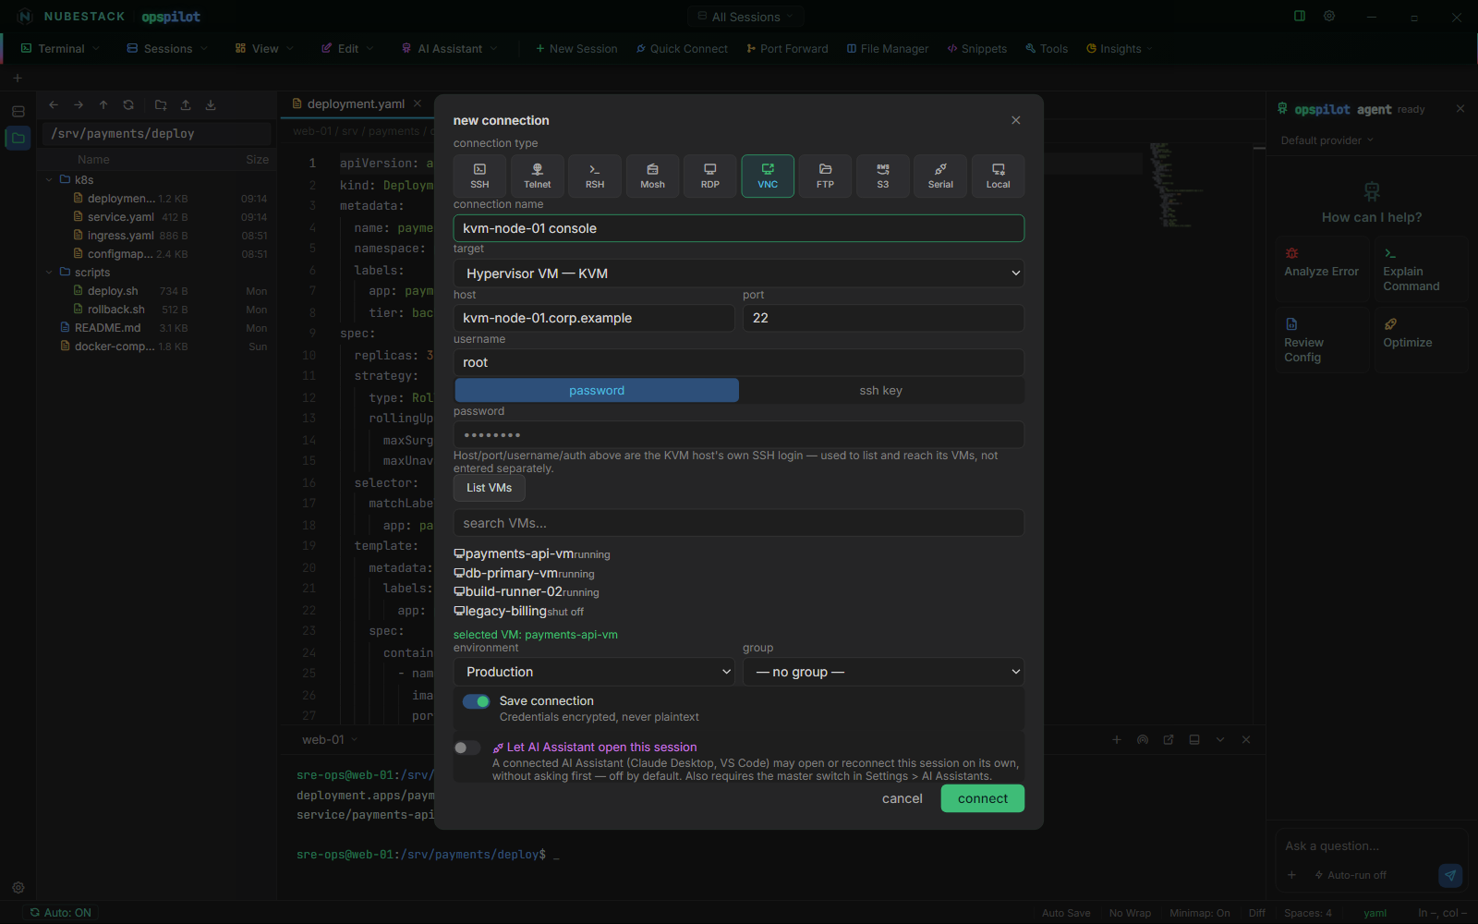Open the Sessions menu
Viewport: 1478px width, 924px height.
click(x=167, y=49)
